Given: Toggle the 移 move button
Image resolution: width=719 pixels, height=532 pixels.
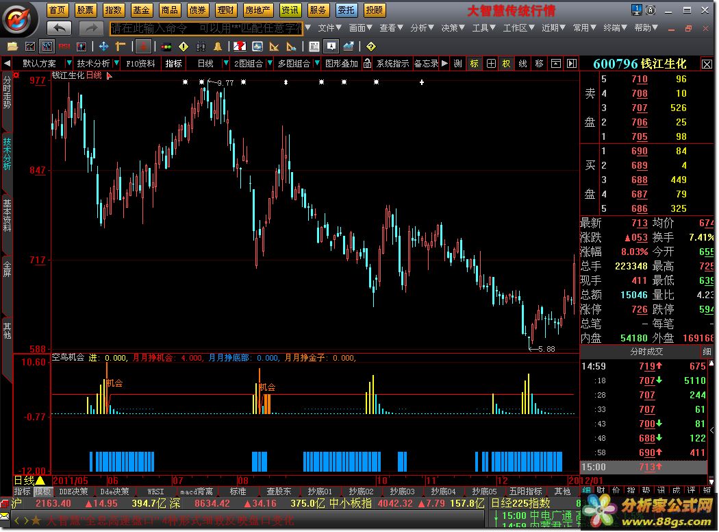Looking at the screenshot, I should coord(540,63).
